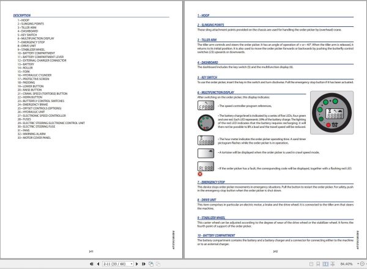The height and width of the screenshot is (269, 367).
Task: Go to last page button
Action: coord(144,264)
